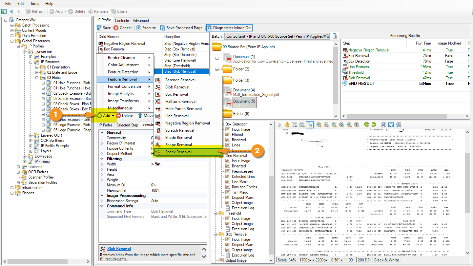
Task: Click the print icon in viewer toolbar
Action: tap(383, 125)
